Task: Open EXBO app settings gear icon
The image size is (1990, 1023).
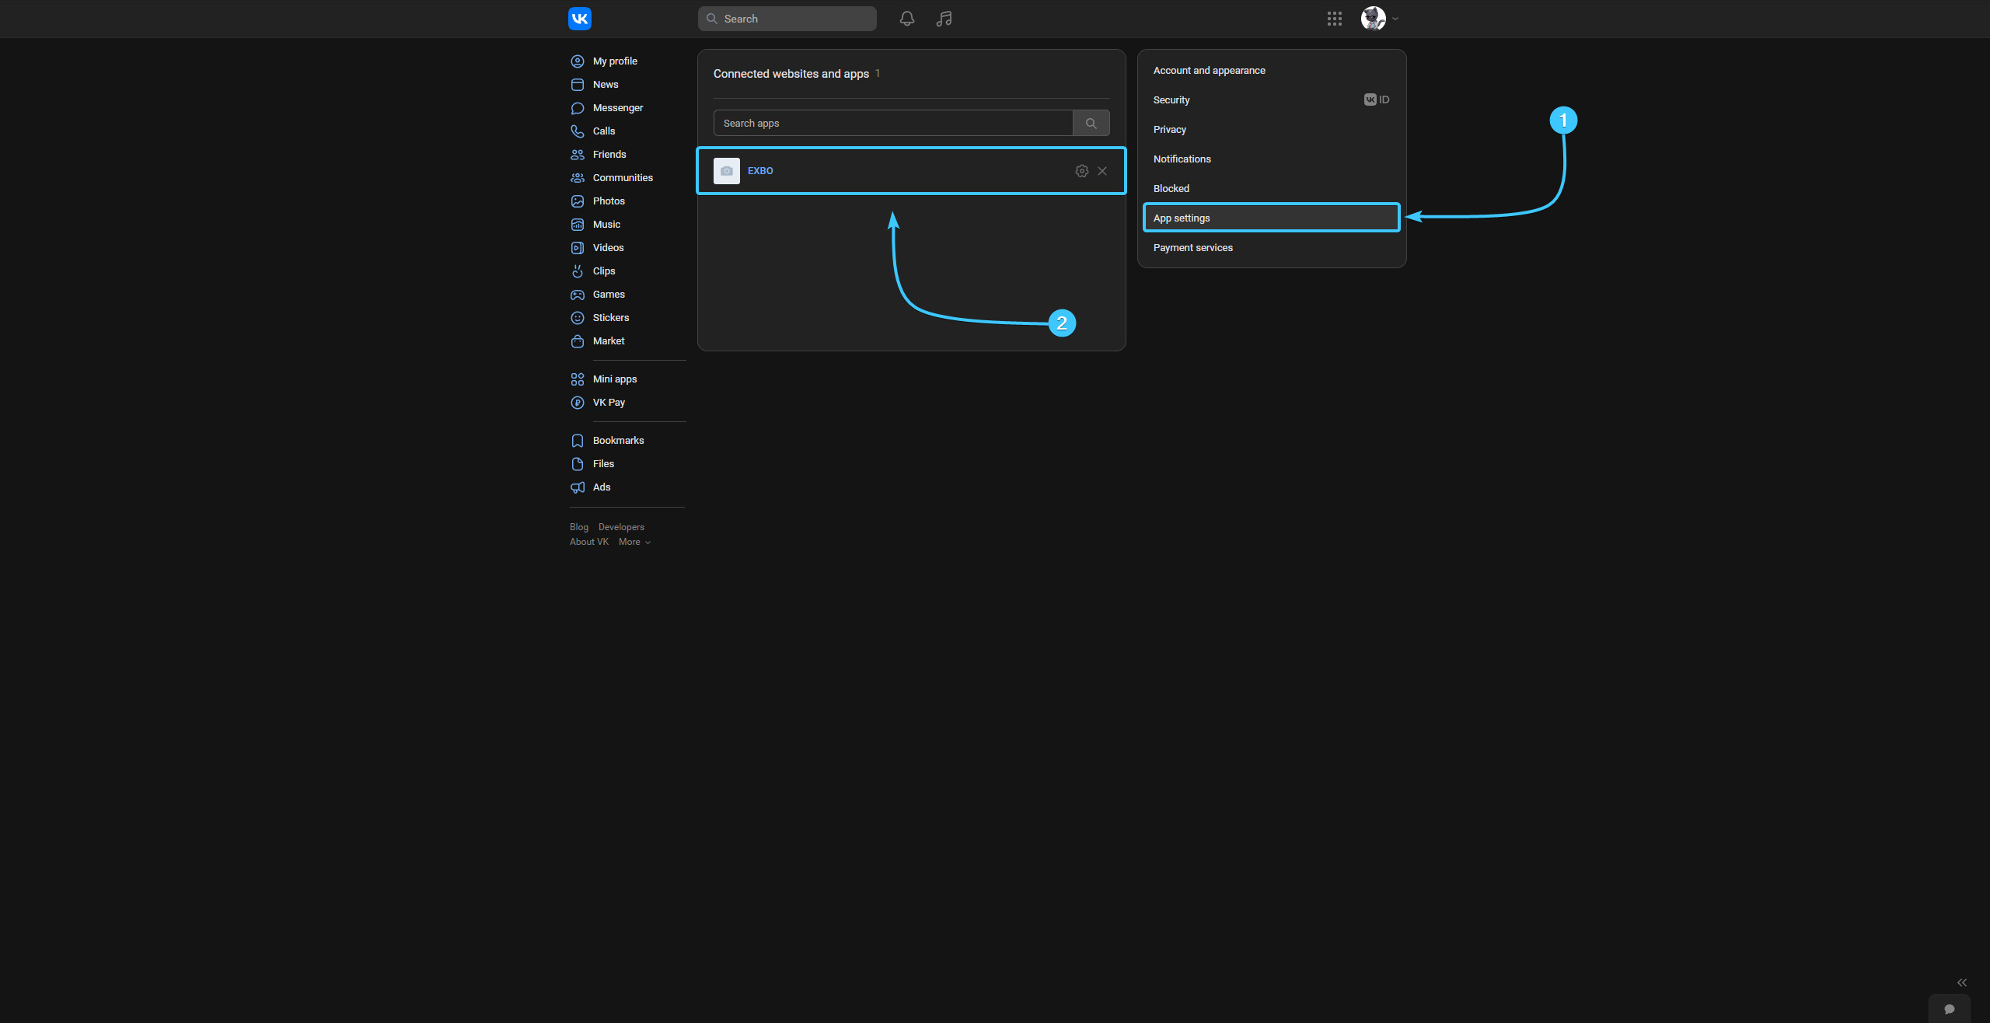Action: point(1081,171)
